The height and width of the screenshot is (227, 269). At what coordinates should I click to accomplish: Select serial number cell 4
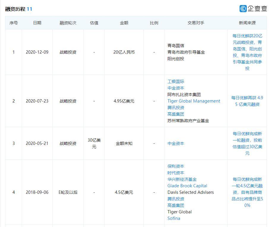14,192
